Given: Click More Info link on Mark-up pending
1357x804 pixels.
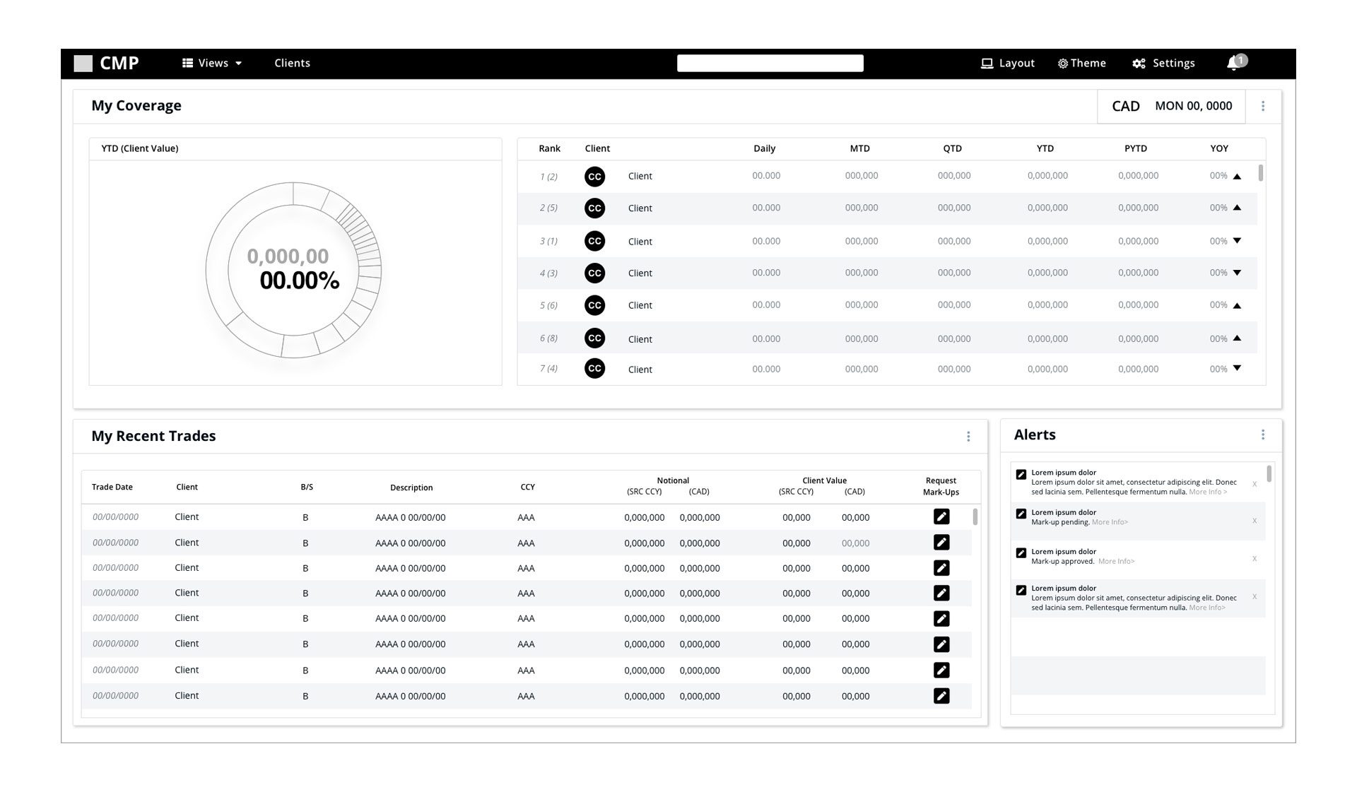Looking at the screenshot, I should pyautogui.click(x=1110, y=523).
